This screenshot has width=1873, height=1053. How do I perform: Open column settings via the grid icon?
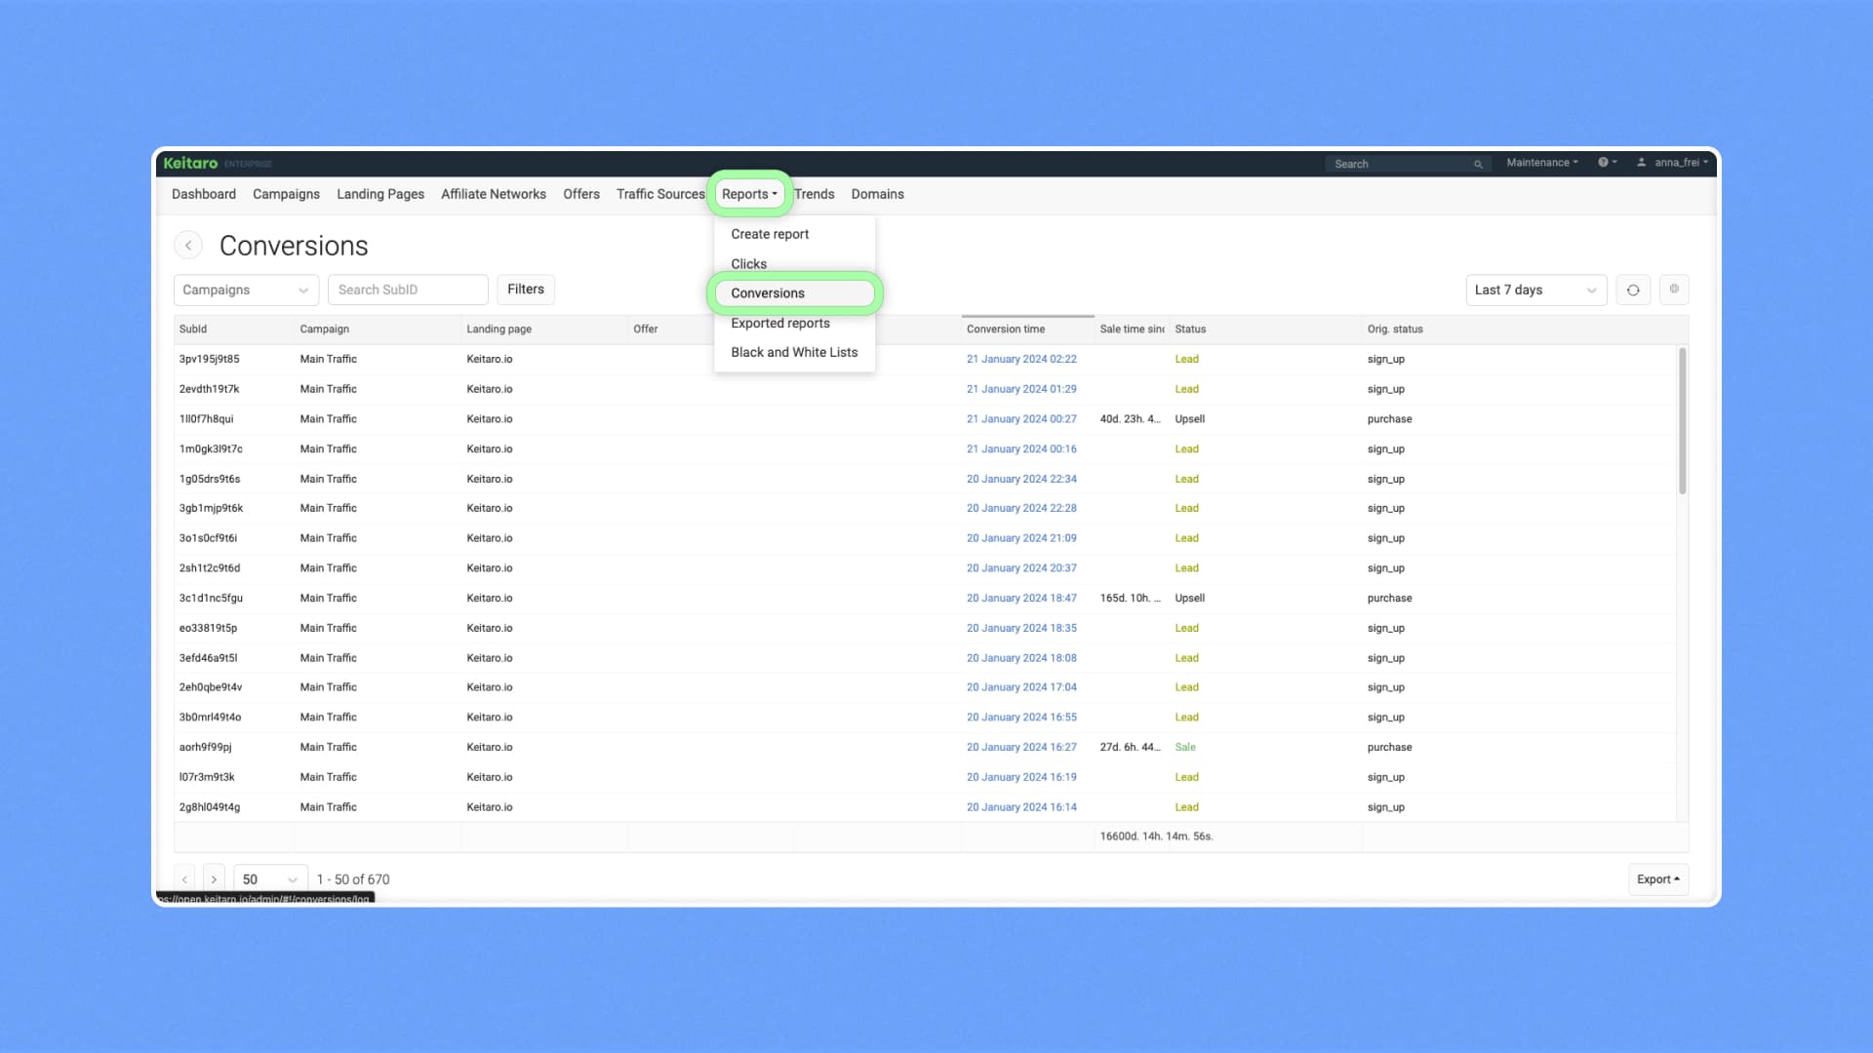(1674, 290)
